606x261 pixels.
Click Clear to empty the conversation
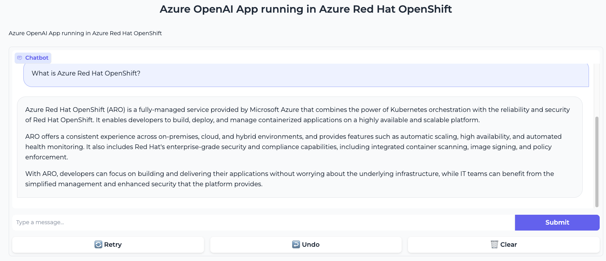504,244
